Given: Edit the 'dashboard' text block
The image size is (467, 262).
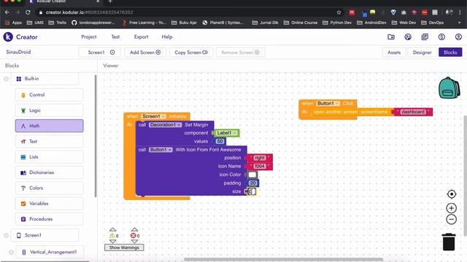Looking at the screenshot, I should [413, 111].
